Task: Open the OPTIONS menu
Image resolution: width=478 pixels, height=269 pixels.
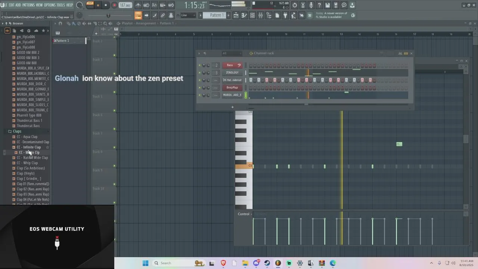Action: (50, 5)
